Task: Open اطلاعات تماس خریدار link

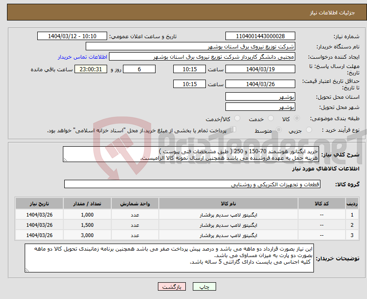Action: coord(82,57)
